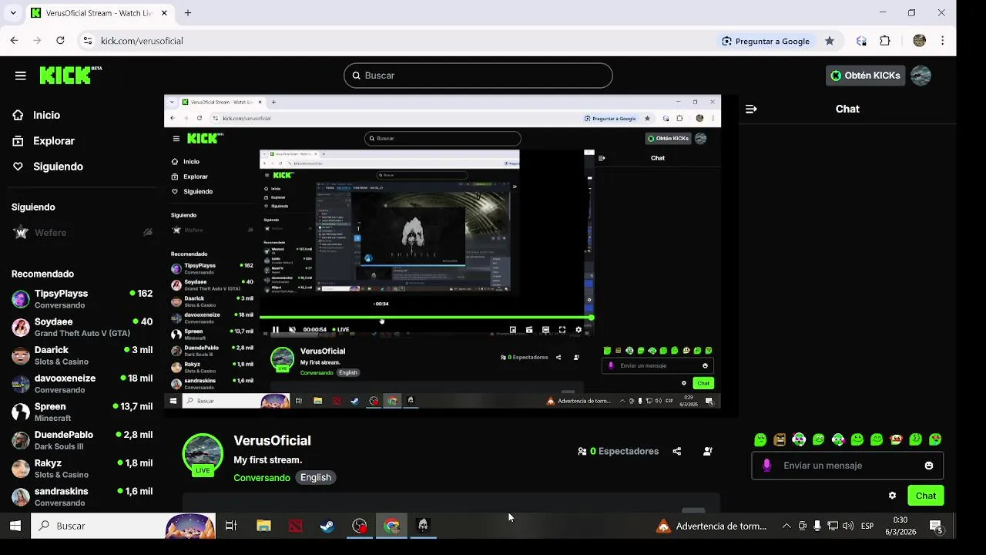Screen dimensions: 986x555
Task: Reload the kick.com page
Action: coord(60,41)
